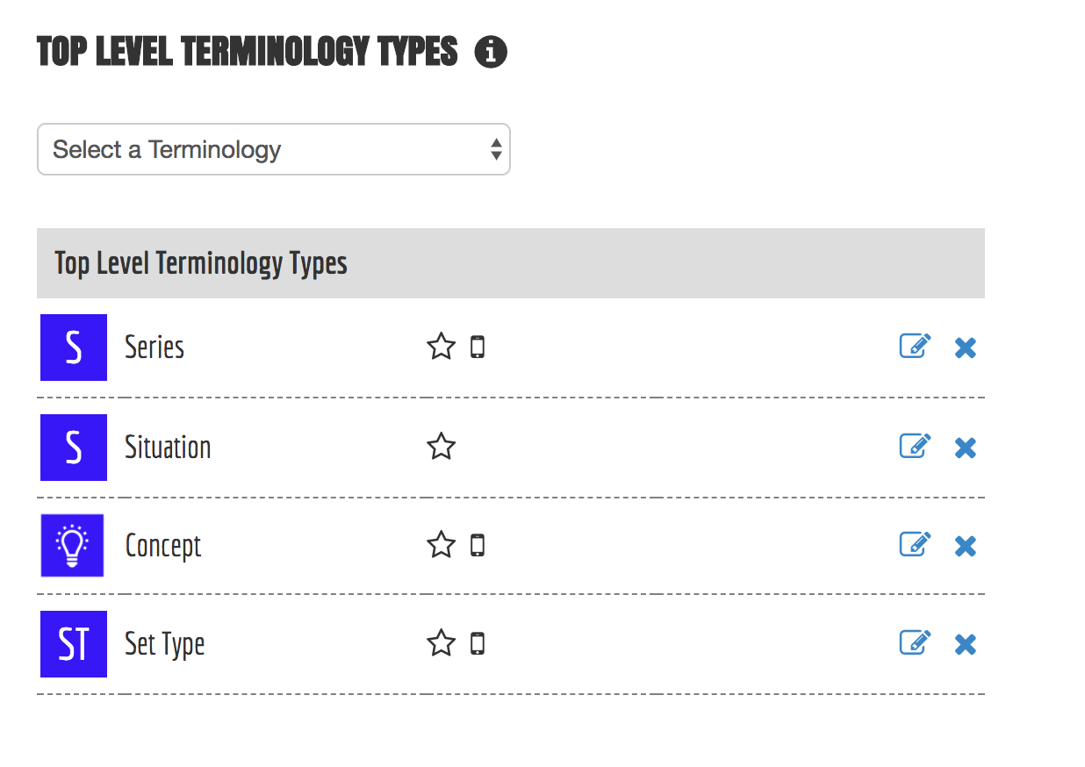The image size is (1085, 767).
Task: Open the Select a Terminology dropdown
Action: (x=273, y=149)
